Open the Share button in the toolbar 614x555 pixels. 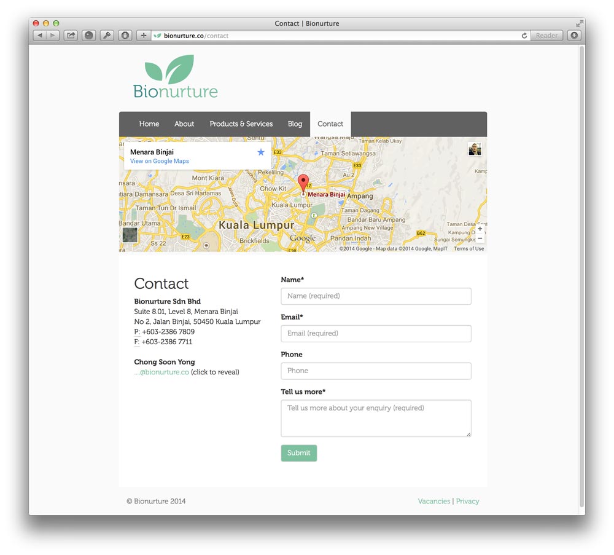71,36
